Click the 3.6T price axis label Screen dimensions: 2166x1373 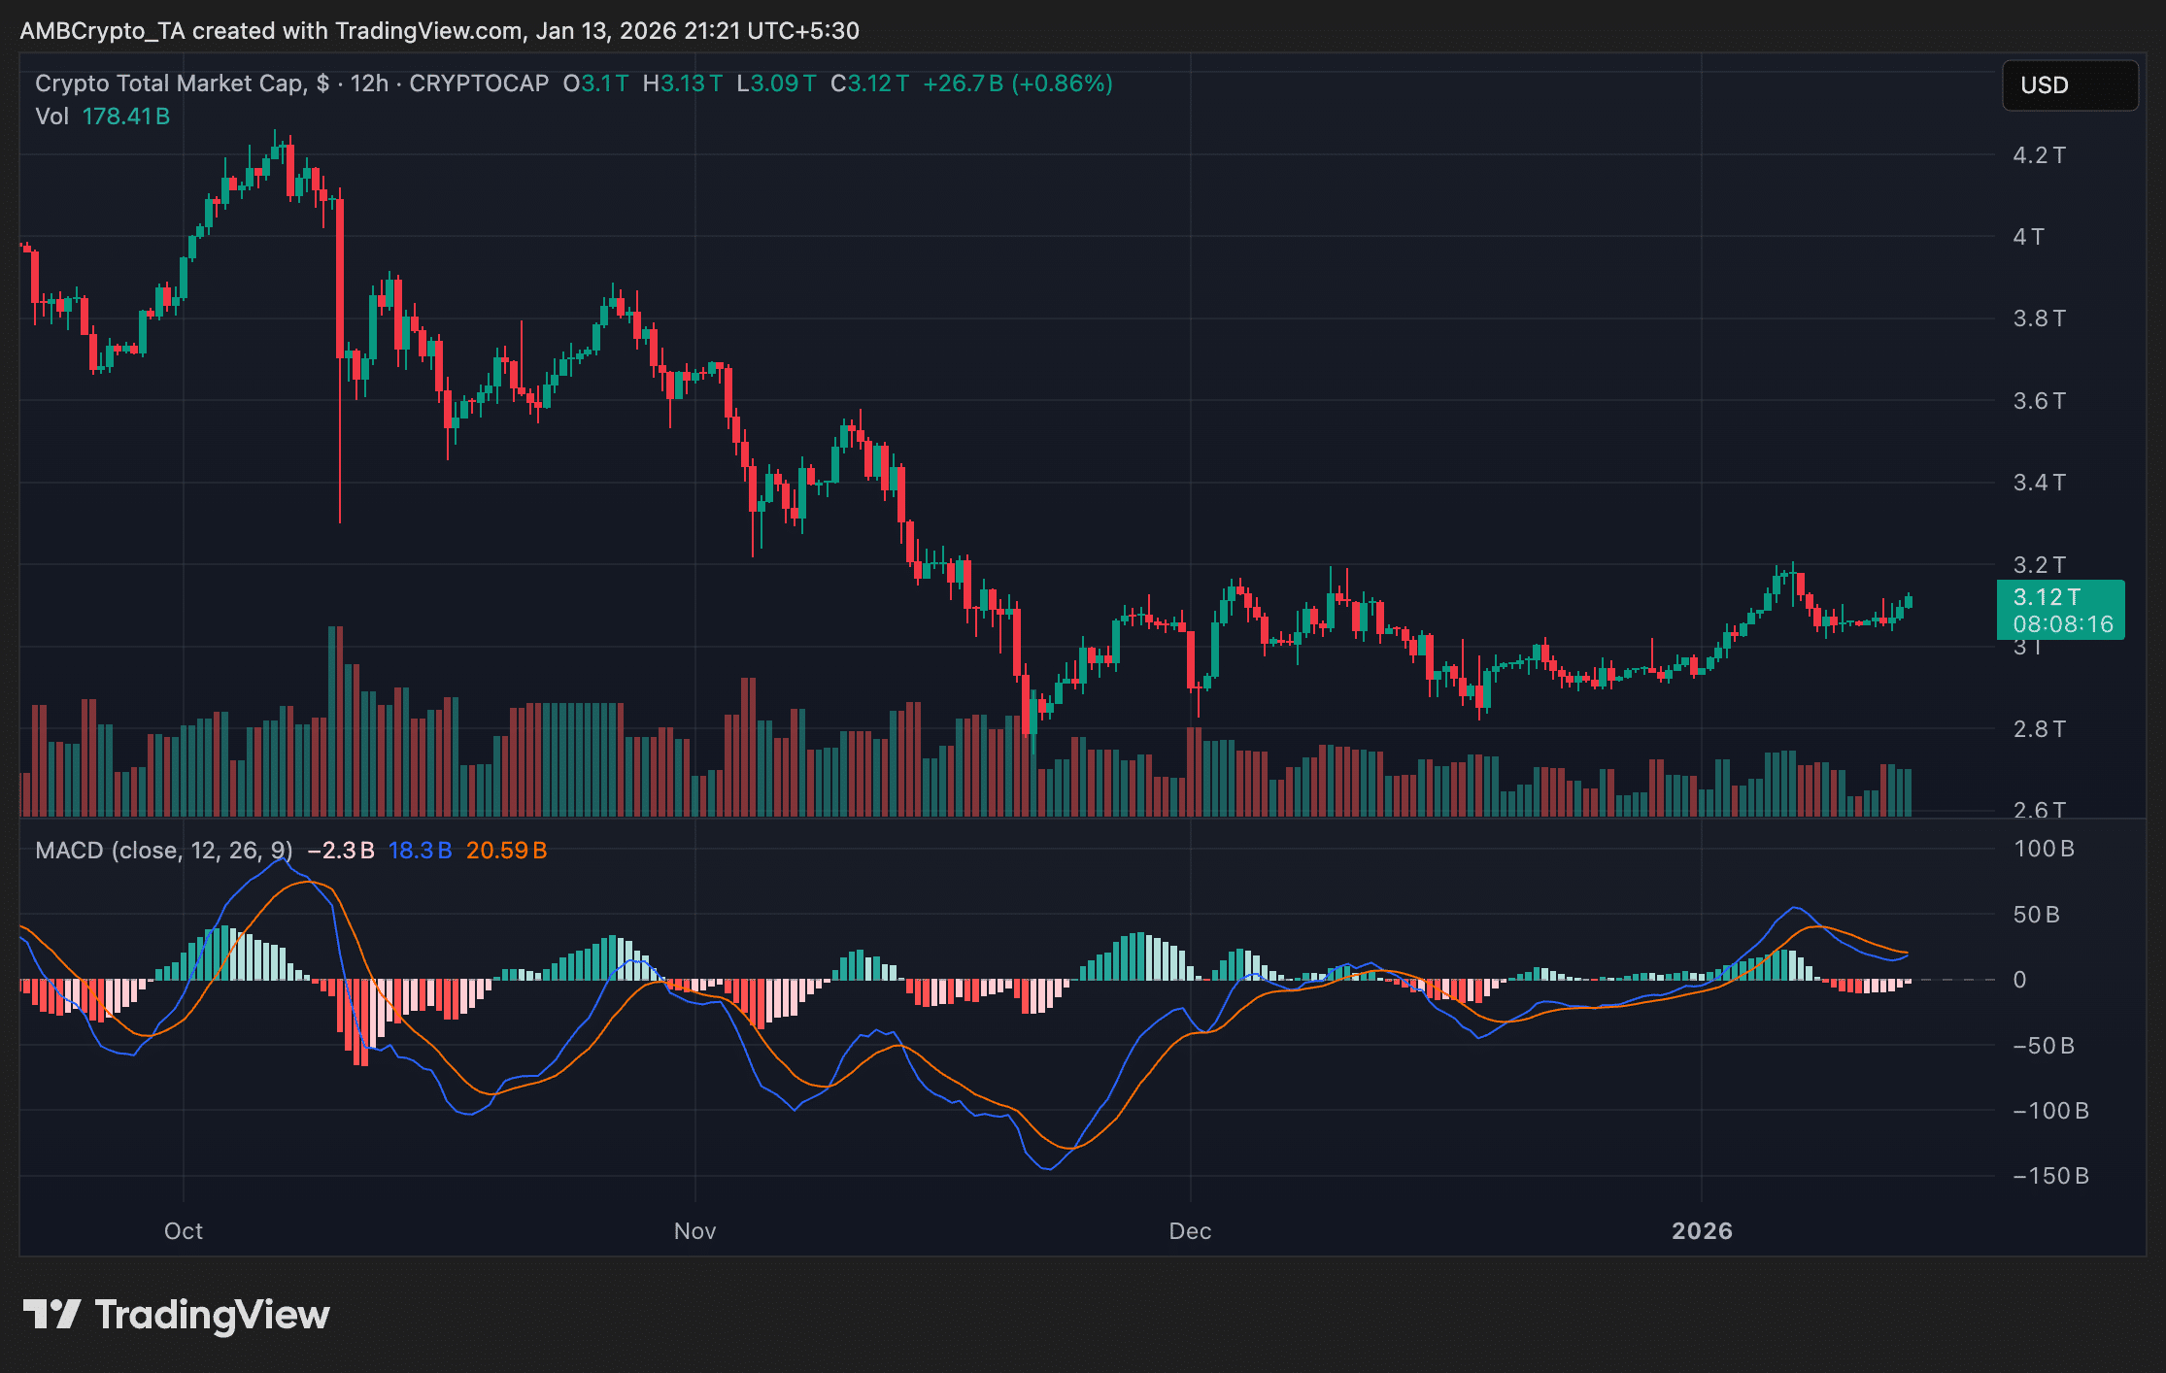(x=2038, y=401)
